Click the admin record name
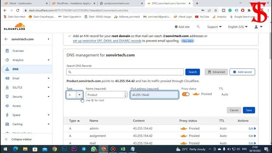This screenshot has width=272, height=153. 94,128
